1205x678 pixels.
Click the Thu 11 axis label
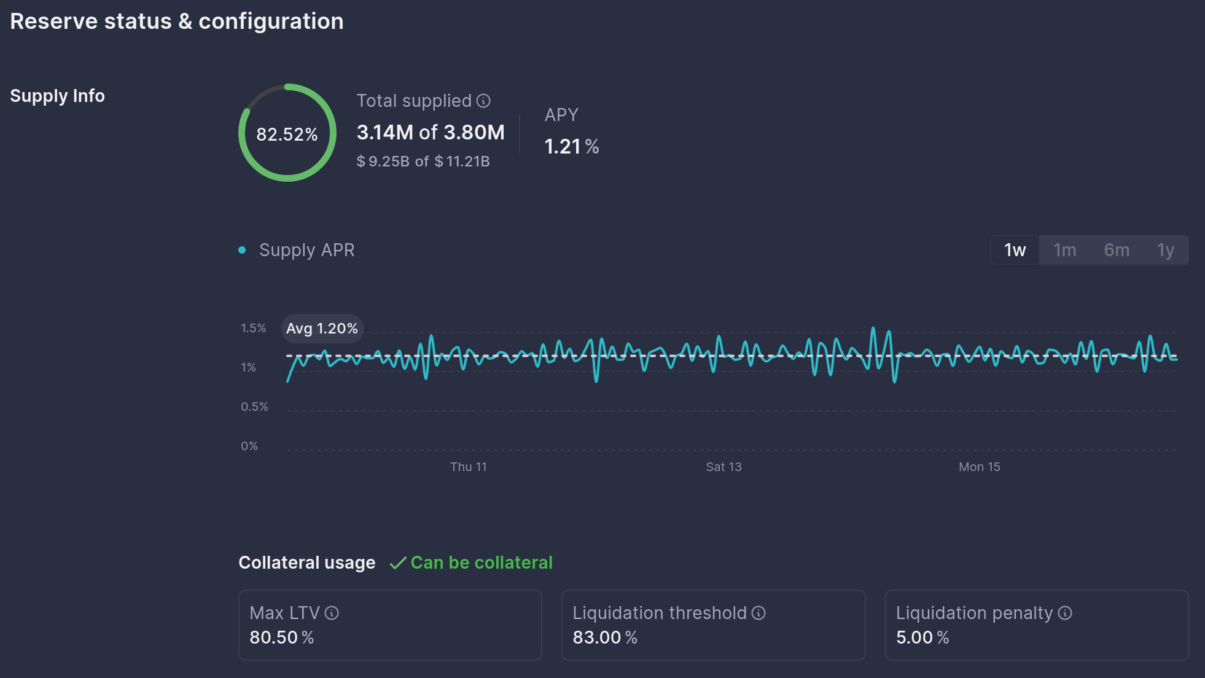click(468, 467)
